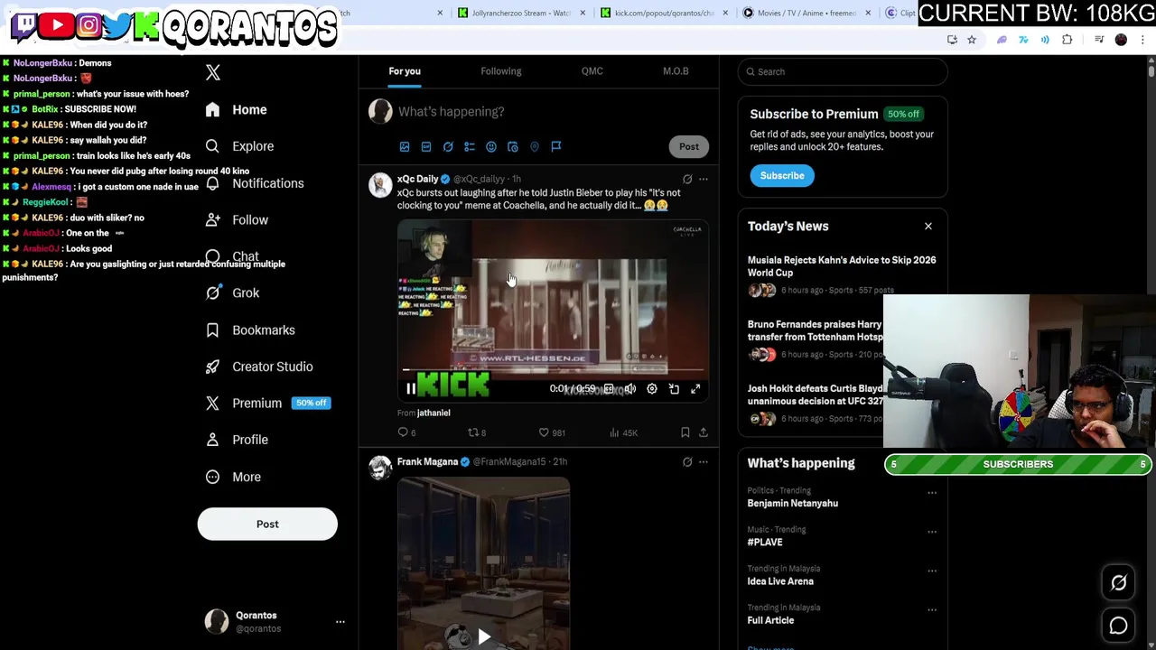The height and width of the screenshot is (650, 1156).
Task: Toggle captions on the xQc video
Action: point(609,389)
